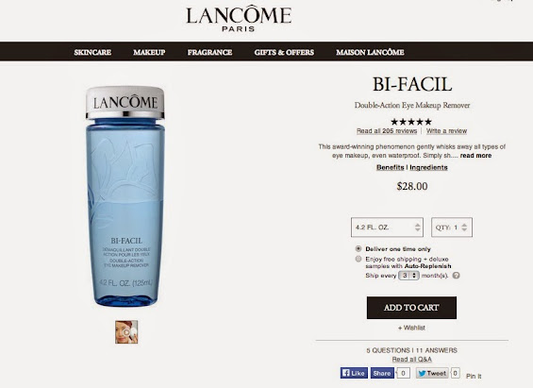Open the Auto-Replenish help question mark icon
Viewport: 533px width, 388px height.
[457, 276]
